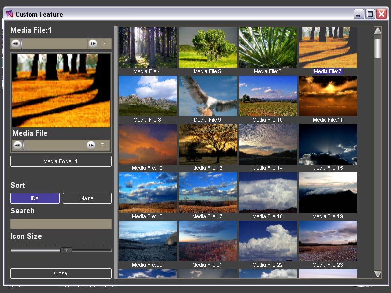Select Media File:5 green tree thumbnail
The image size is (391, 293).
coord(208,47)
